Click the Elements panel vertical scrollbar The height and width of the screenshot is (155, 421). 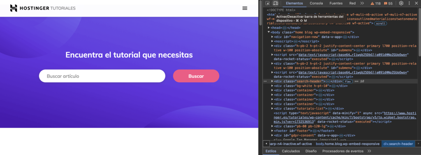[419, 32]
